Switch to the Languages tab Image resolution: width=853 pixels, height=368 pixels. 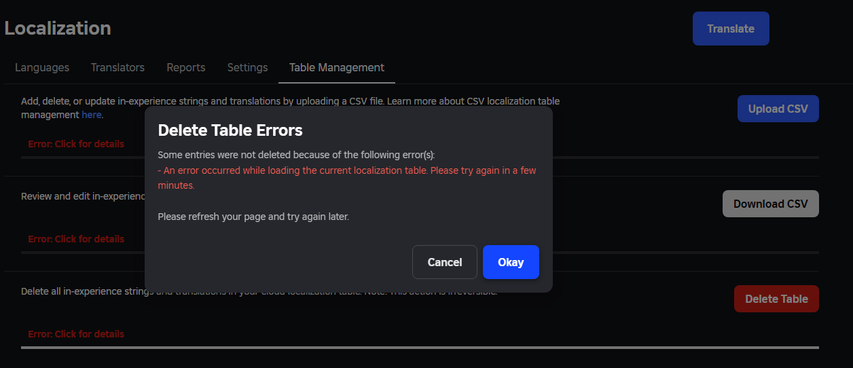(42, 67)
